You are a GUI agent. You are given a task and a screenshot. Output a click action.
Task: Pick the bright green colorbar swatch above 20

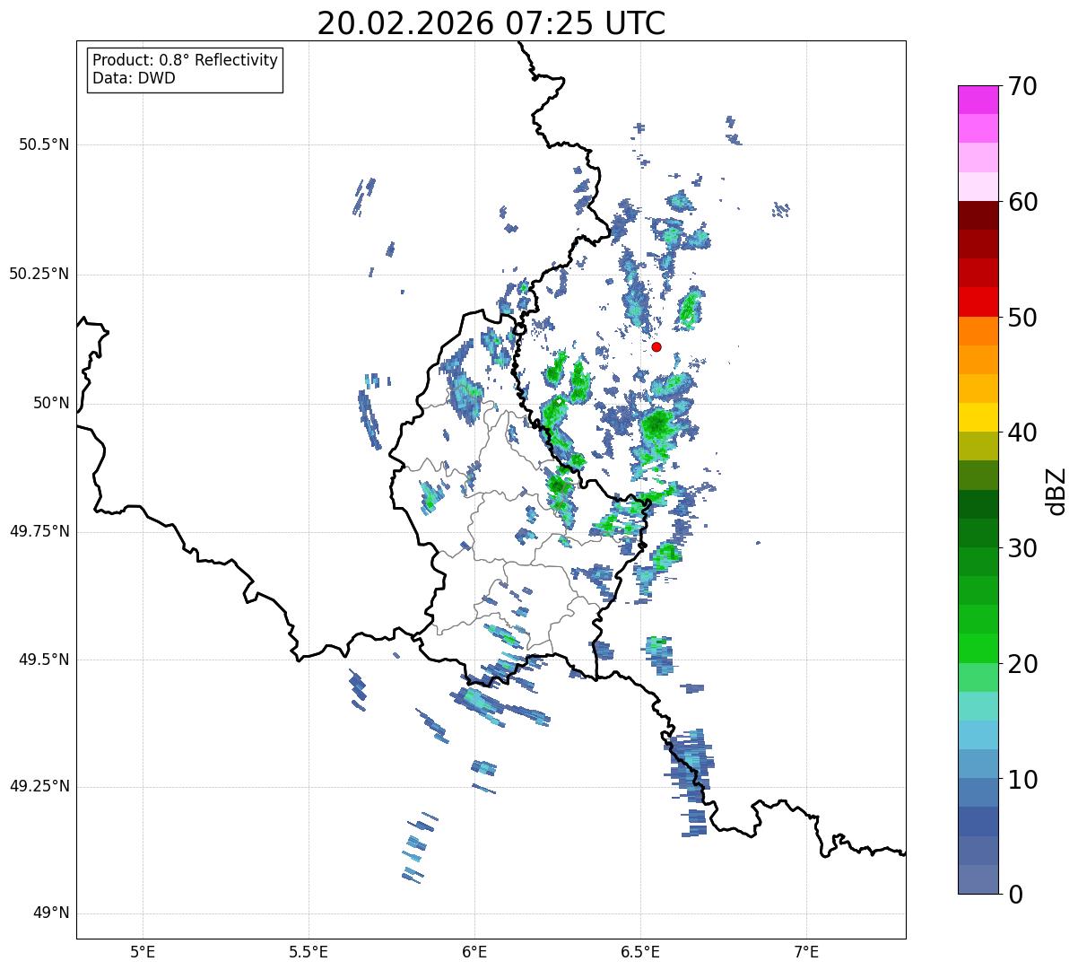coord(978,649)
